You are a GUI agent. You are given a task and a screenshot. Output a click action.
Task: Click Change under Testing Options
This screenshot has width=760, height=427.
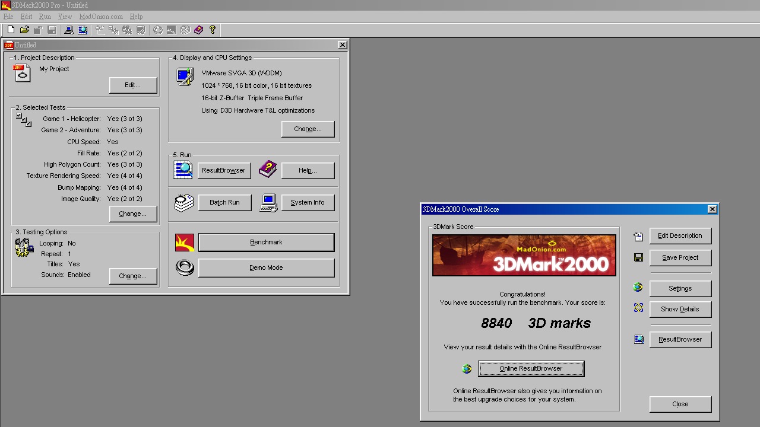[133, 276]
